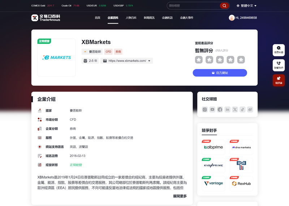
Task: Click the COMEX Gold ticker quote
Action: tap(43, 6)
